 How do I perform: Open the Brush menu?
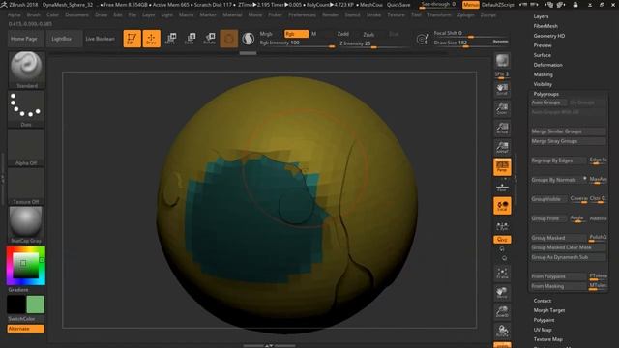coord(34,14)
